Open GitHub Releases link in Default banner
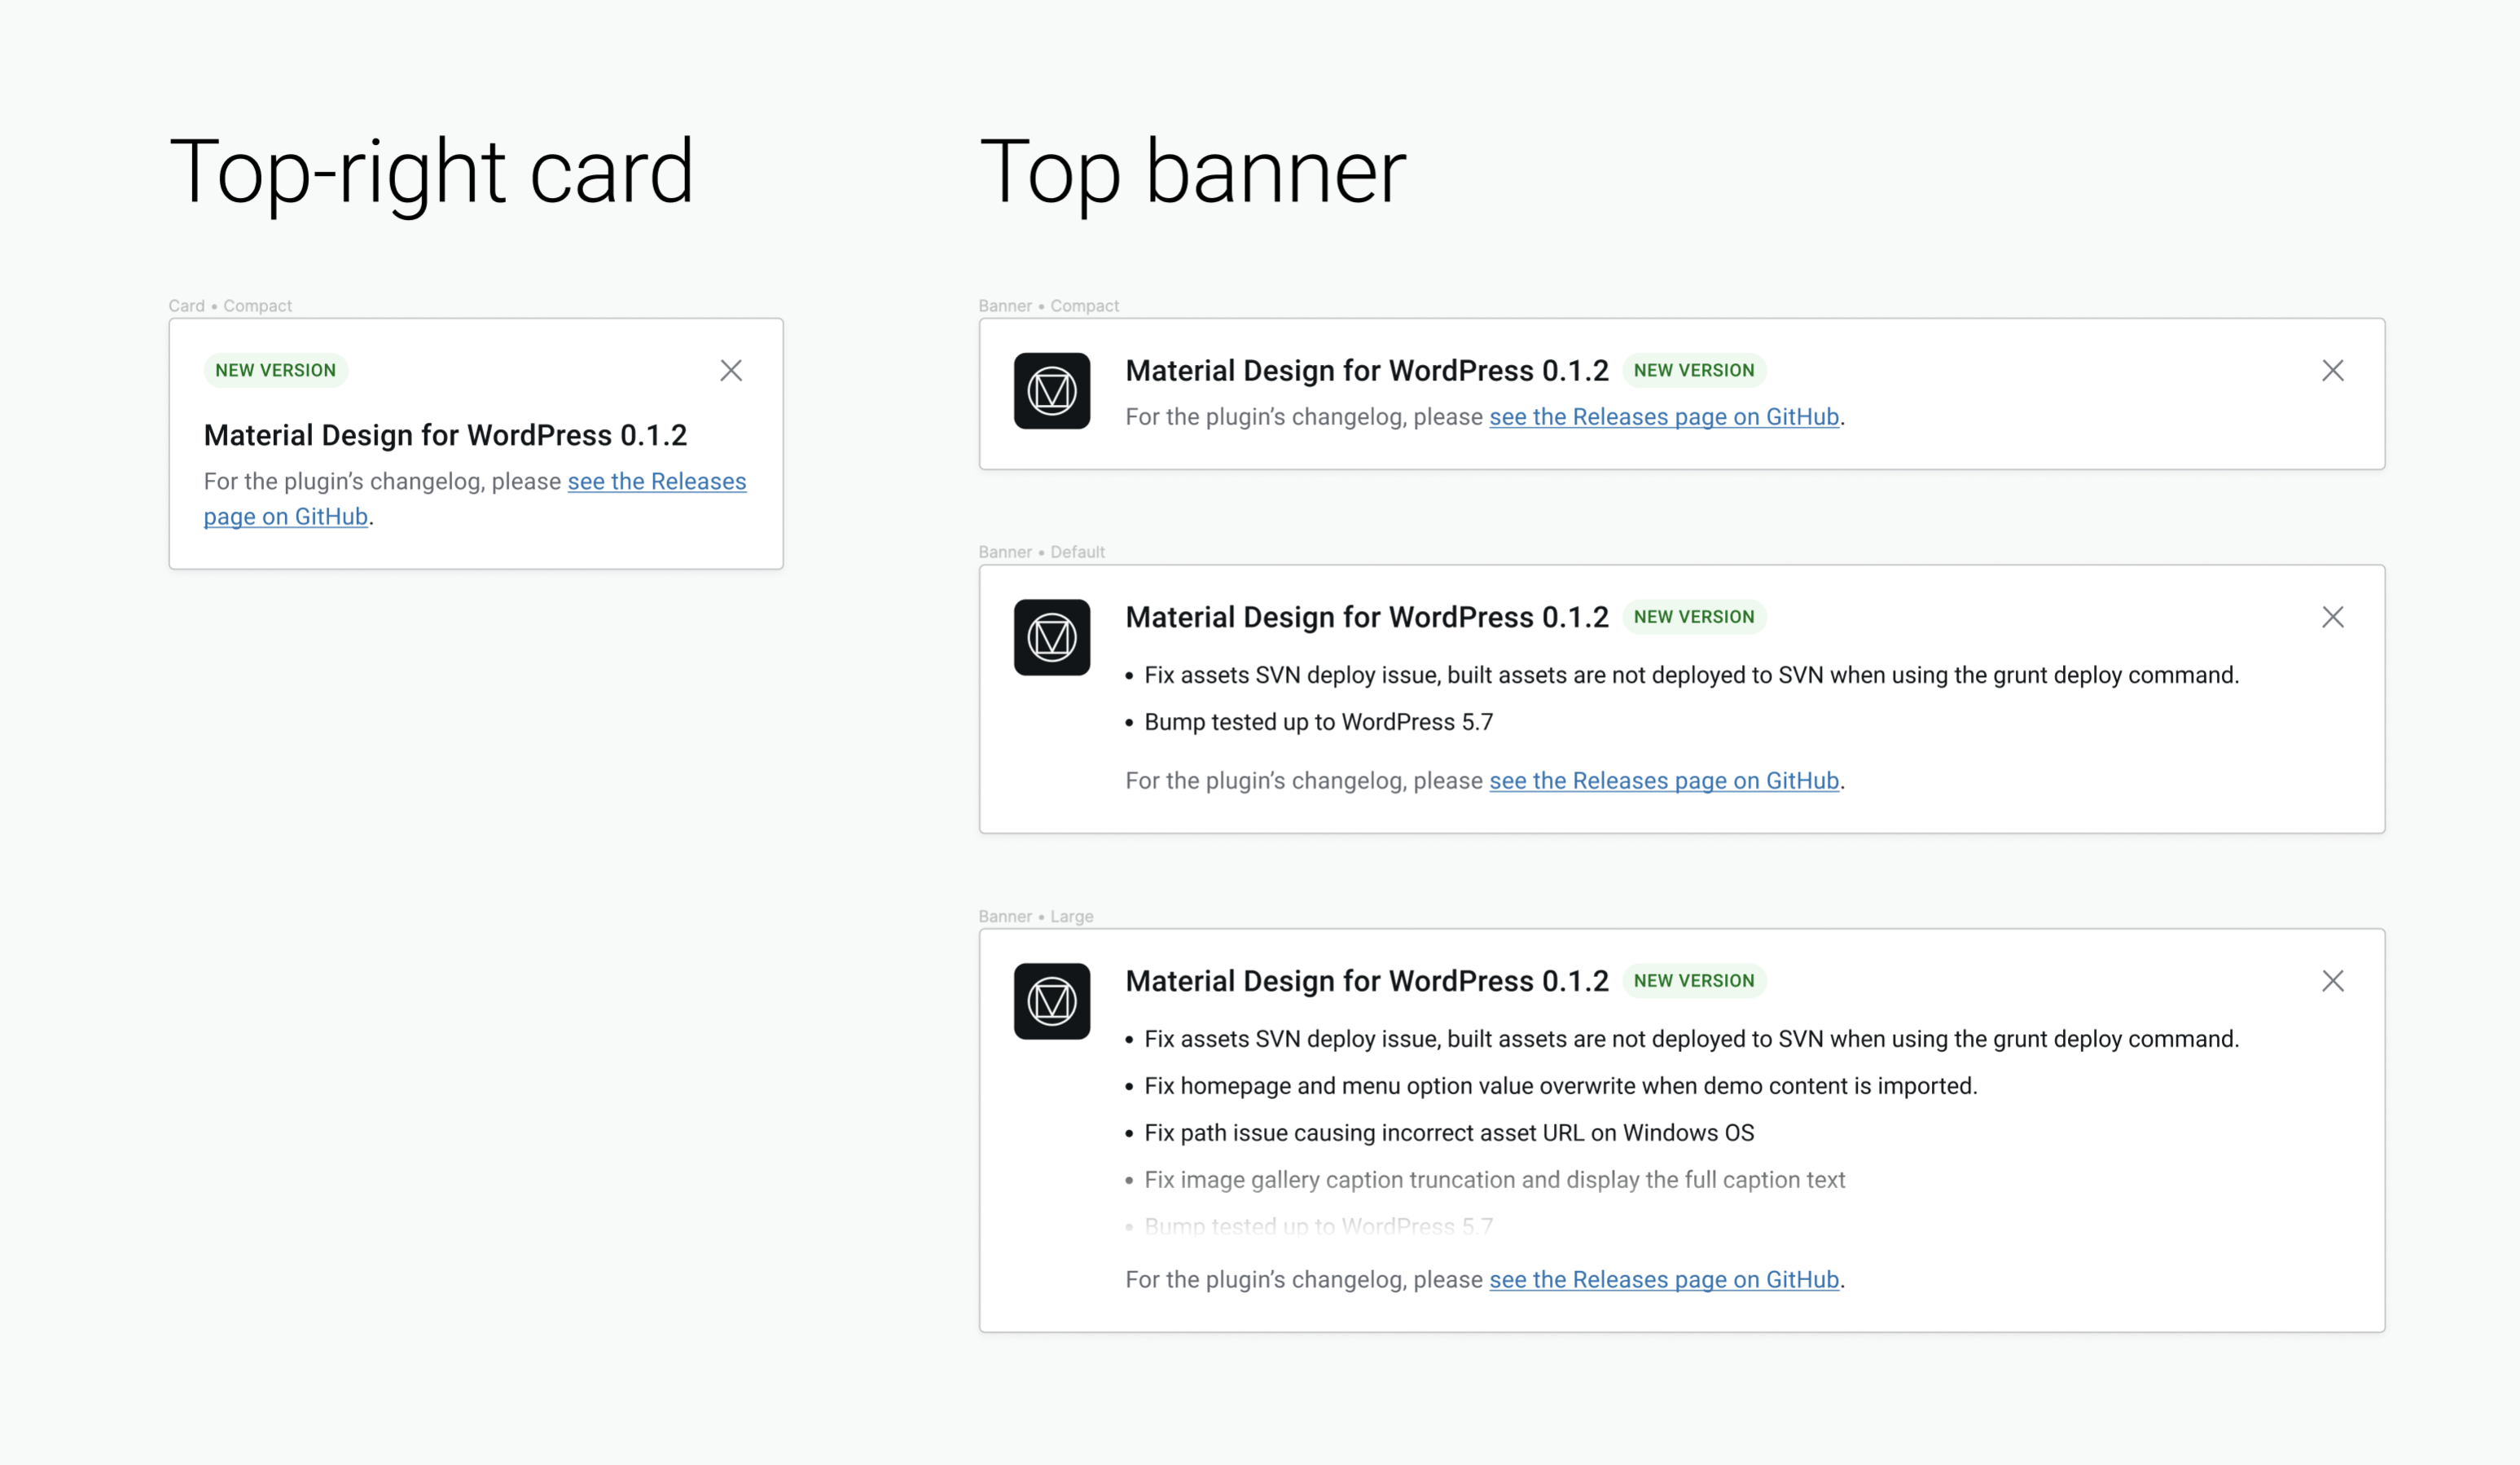Viewport: 2520px width, 1465px height. click(1663, 781)
